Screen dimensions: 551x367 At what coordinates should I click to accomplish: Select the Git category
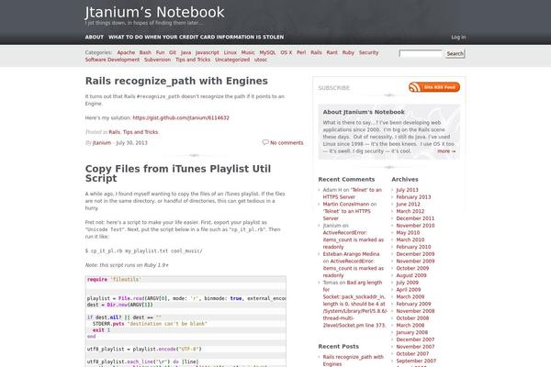(173, 52)
